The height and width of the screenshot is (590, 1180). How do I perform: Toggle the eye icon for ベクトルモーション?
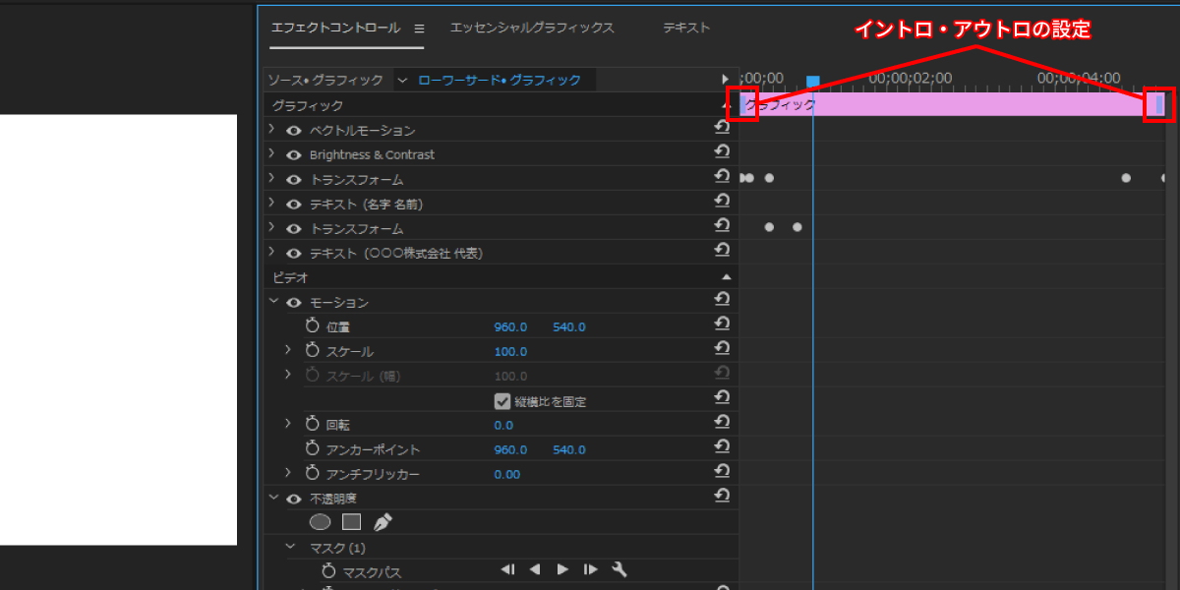point(293,130)
